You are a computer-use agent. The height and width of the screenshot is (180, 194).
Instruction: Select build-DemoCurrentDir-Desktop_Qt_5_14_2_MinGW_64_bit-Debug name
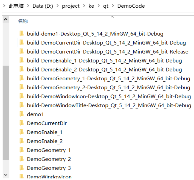pos(106,43)
